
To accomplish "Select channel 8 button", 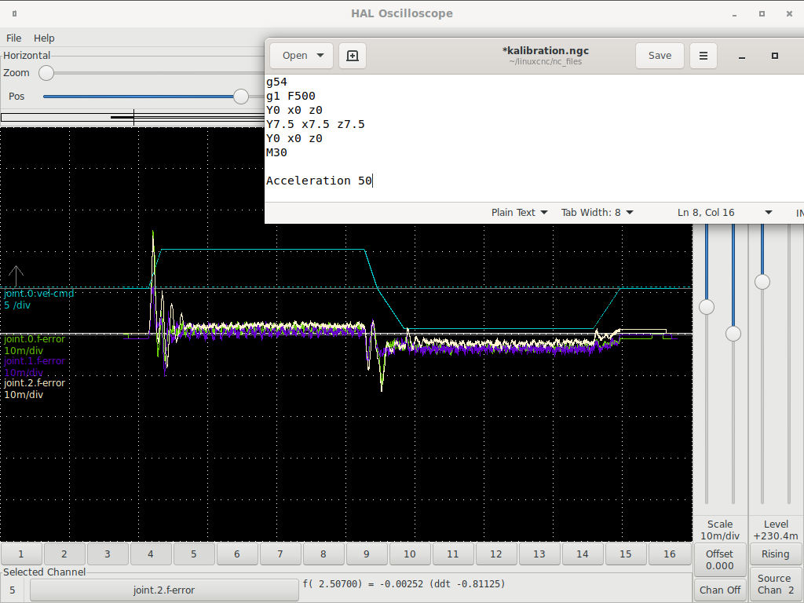I will pos(323,554).
